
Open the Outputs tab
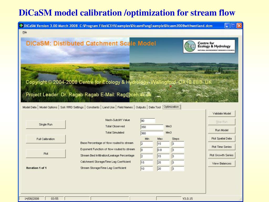point(141,107)
